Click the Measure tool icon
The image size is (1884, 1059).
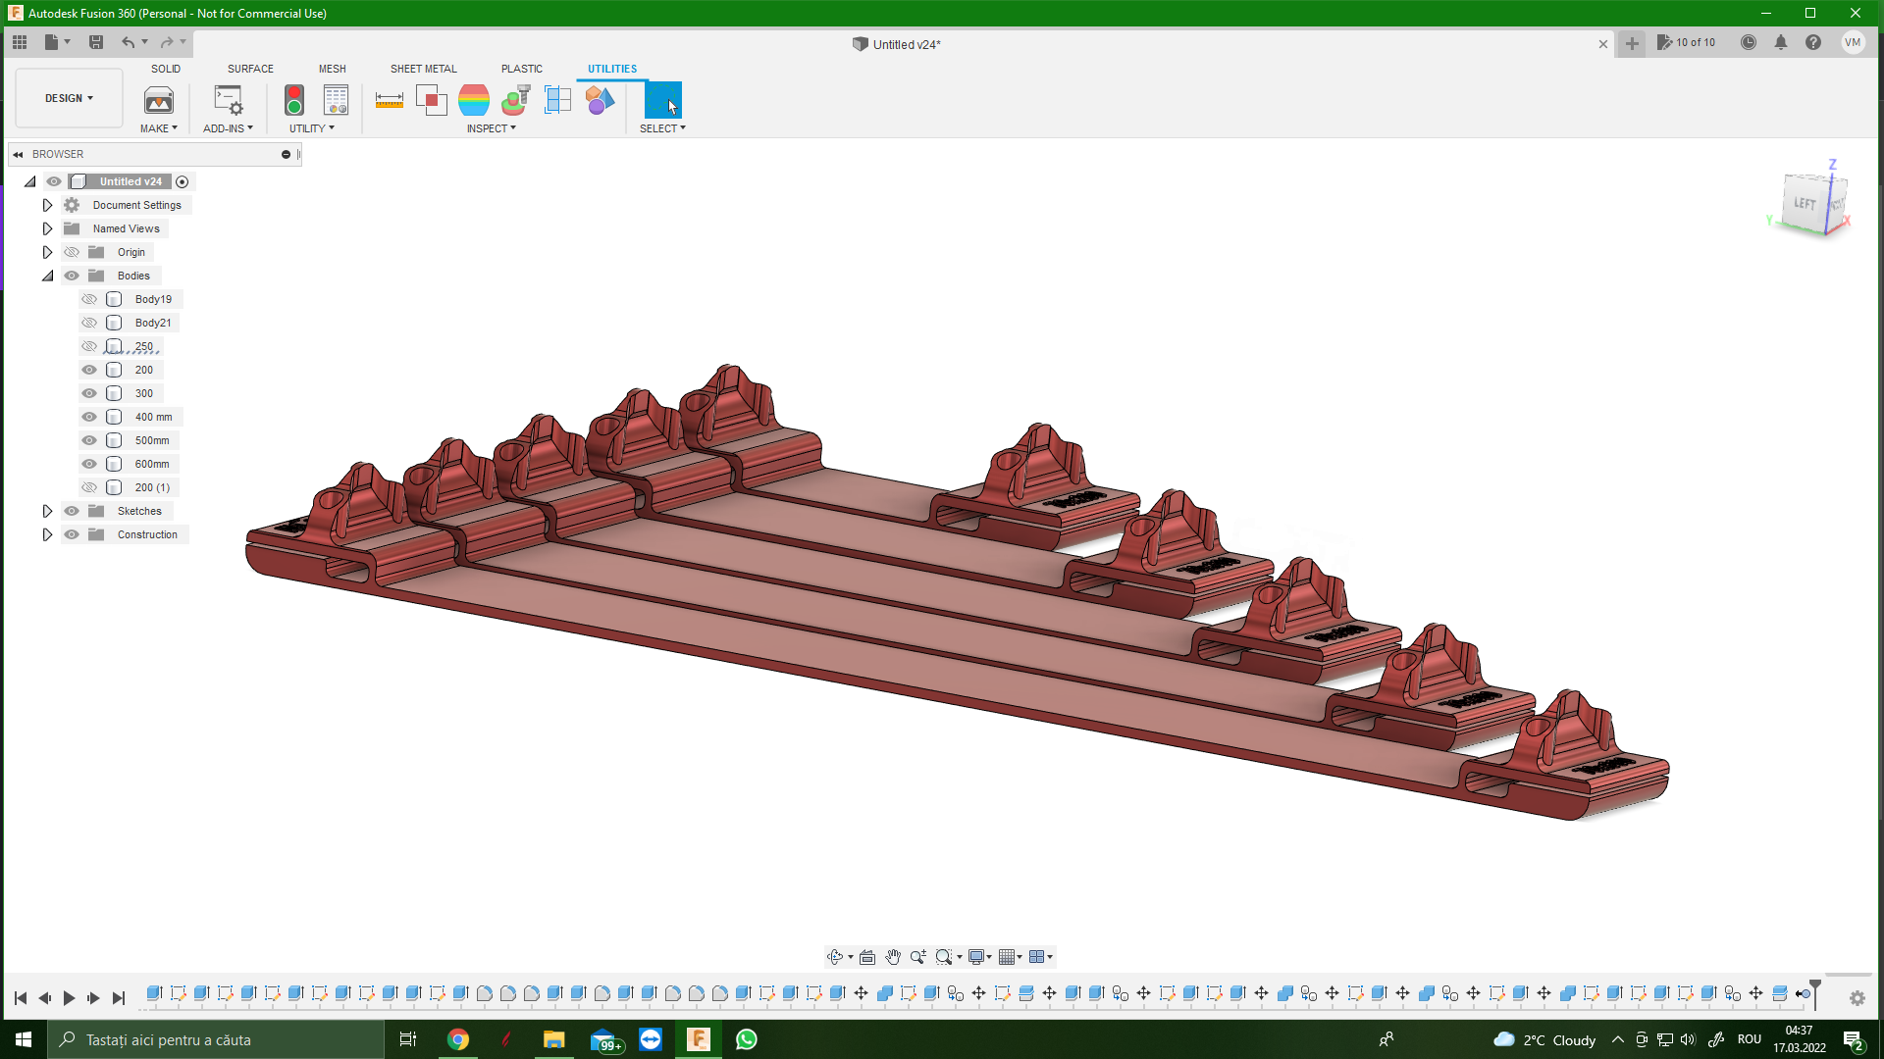click(390, 100)
